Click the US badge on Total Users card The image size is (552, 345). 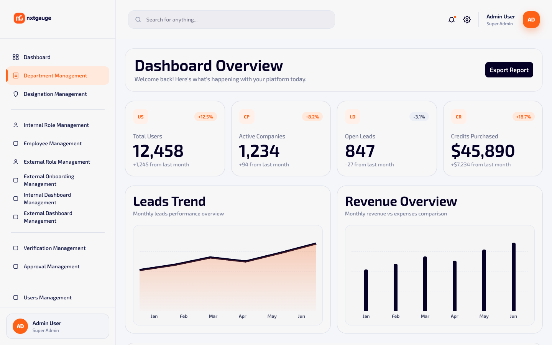141,117
